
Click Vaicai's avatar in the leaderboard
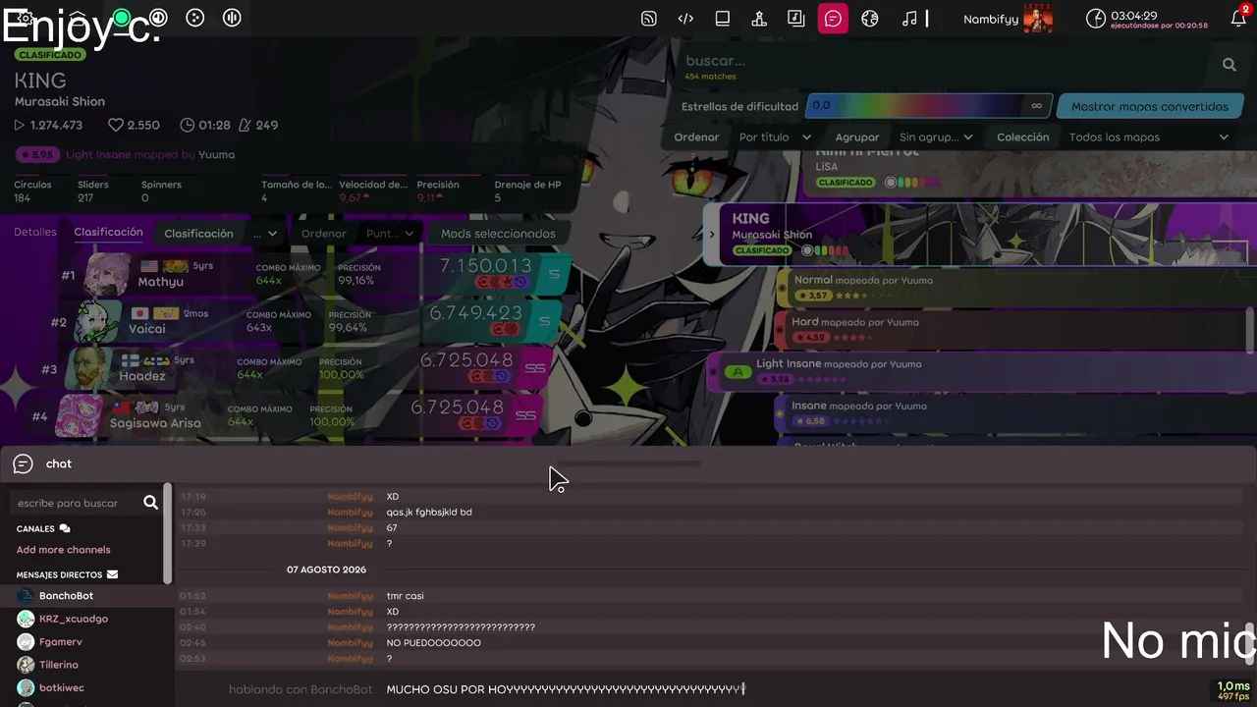(x=99, y=321)
